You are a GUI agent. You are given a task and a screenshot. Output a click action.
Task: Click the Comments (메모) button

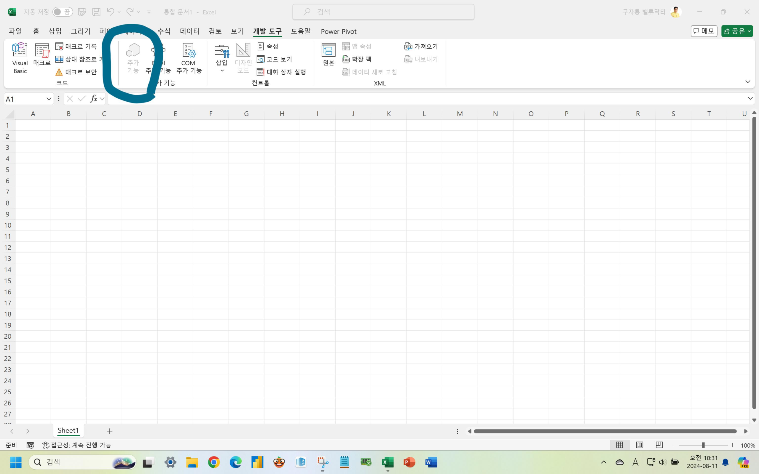(704, 31)
